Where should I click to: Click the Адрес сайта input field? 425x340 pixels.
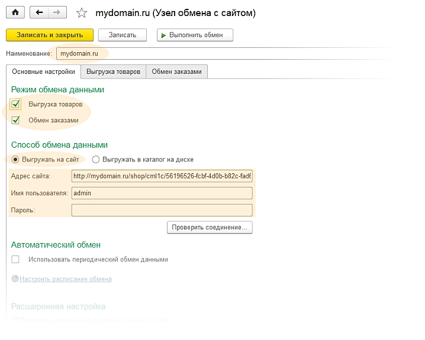click(x=161, y=176)
